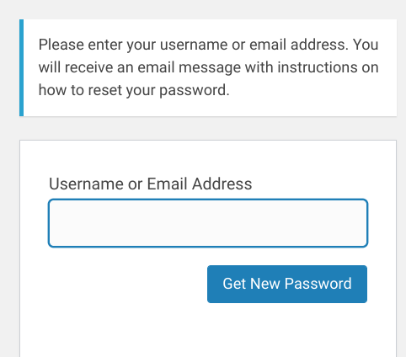The image size is (406, 357).
Task: Click the word "You" ending first line
Action: tap(366, 45)
